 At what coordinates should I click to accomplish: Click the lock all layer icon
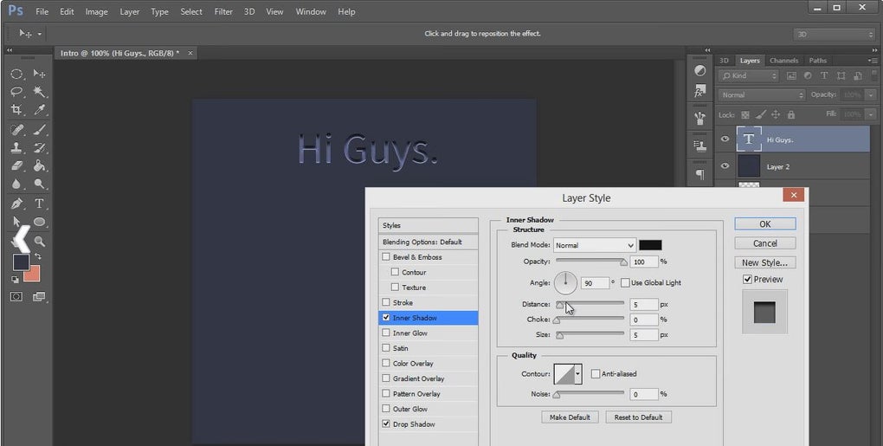[792, 114]
